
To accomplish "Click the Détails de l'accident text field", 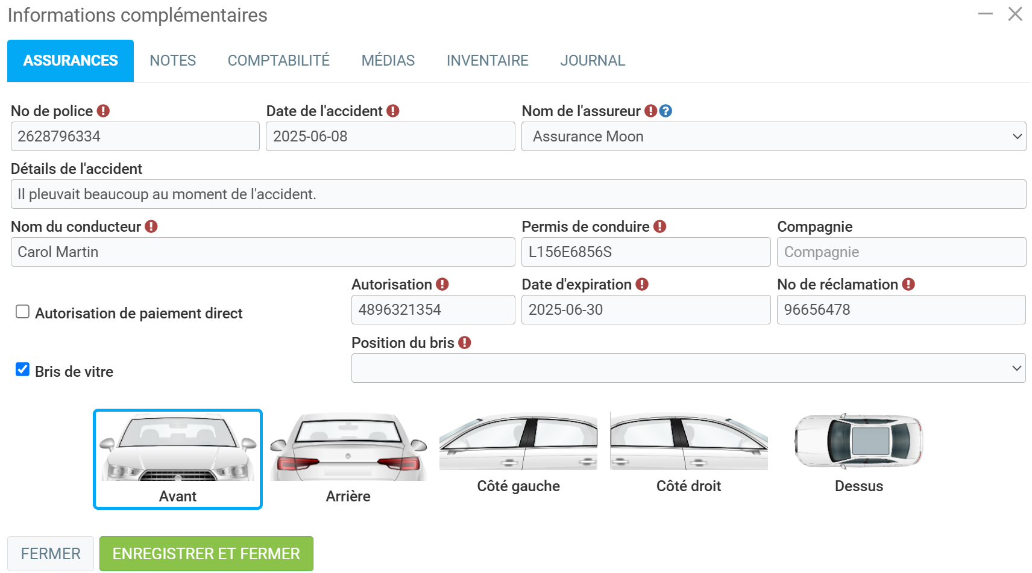I will pyautogui.click(x=518, y=194).
